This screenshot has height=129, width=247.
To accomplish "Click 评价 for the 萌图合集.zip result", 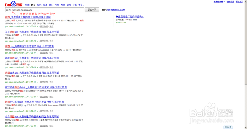I will [51, 82].
